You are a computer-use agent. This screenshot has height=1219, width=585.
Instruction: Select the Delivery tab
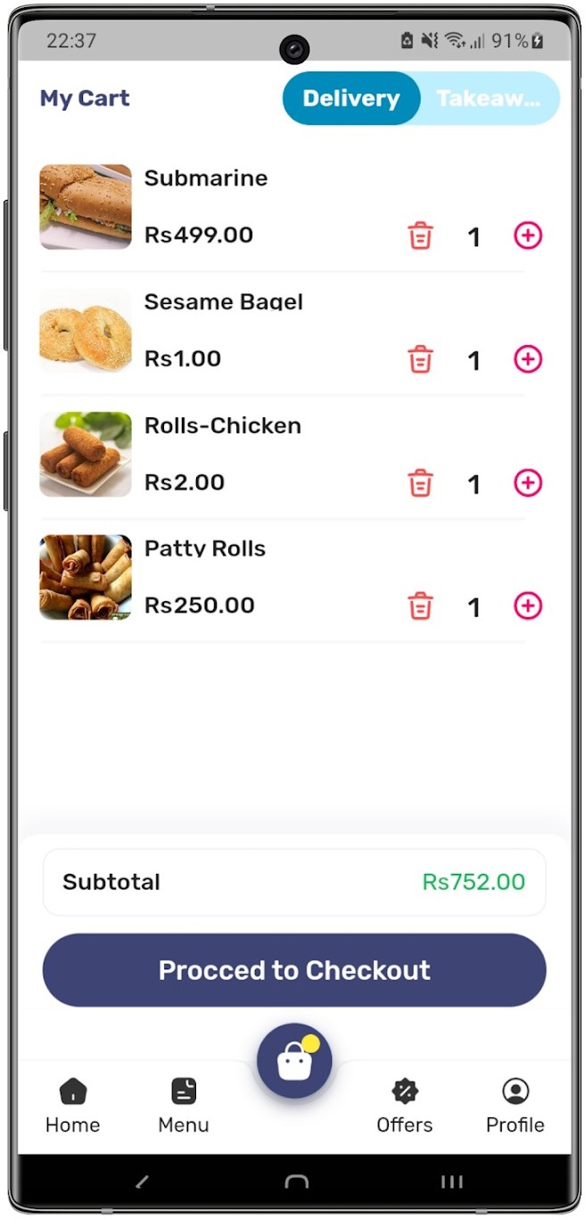tap(351, 98)
